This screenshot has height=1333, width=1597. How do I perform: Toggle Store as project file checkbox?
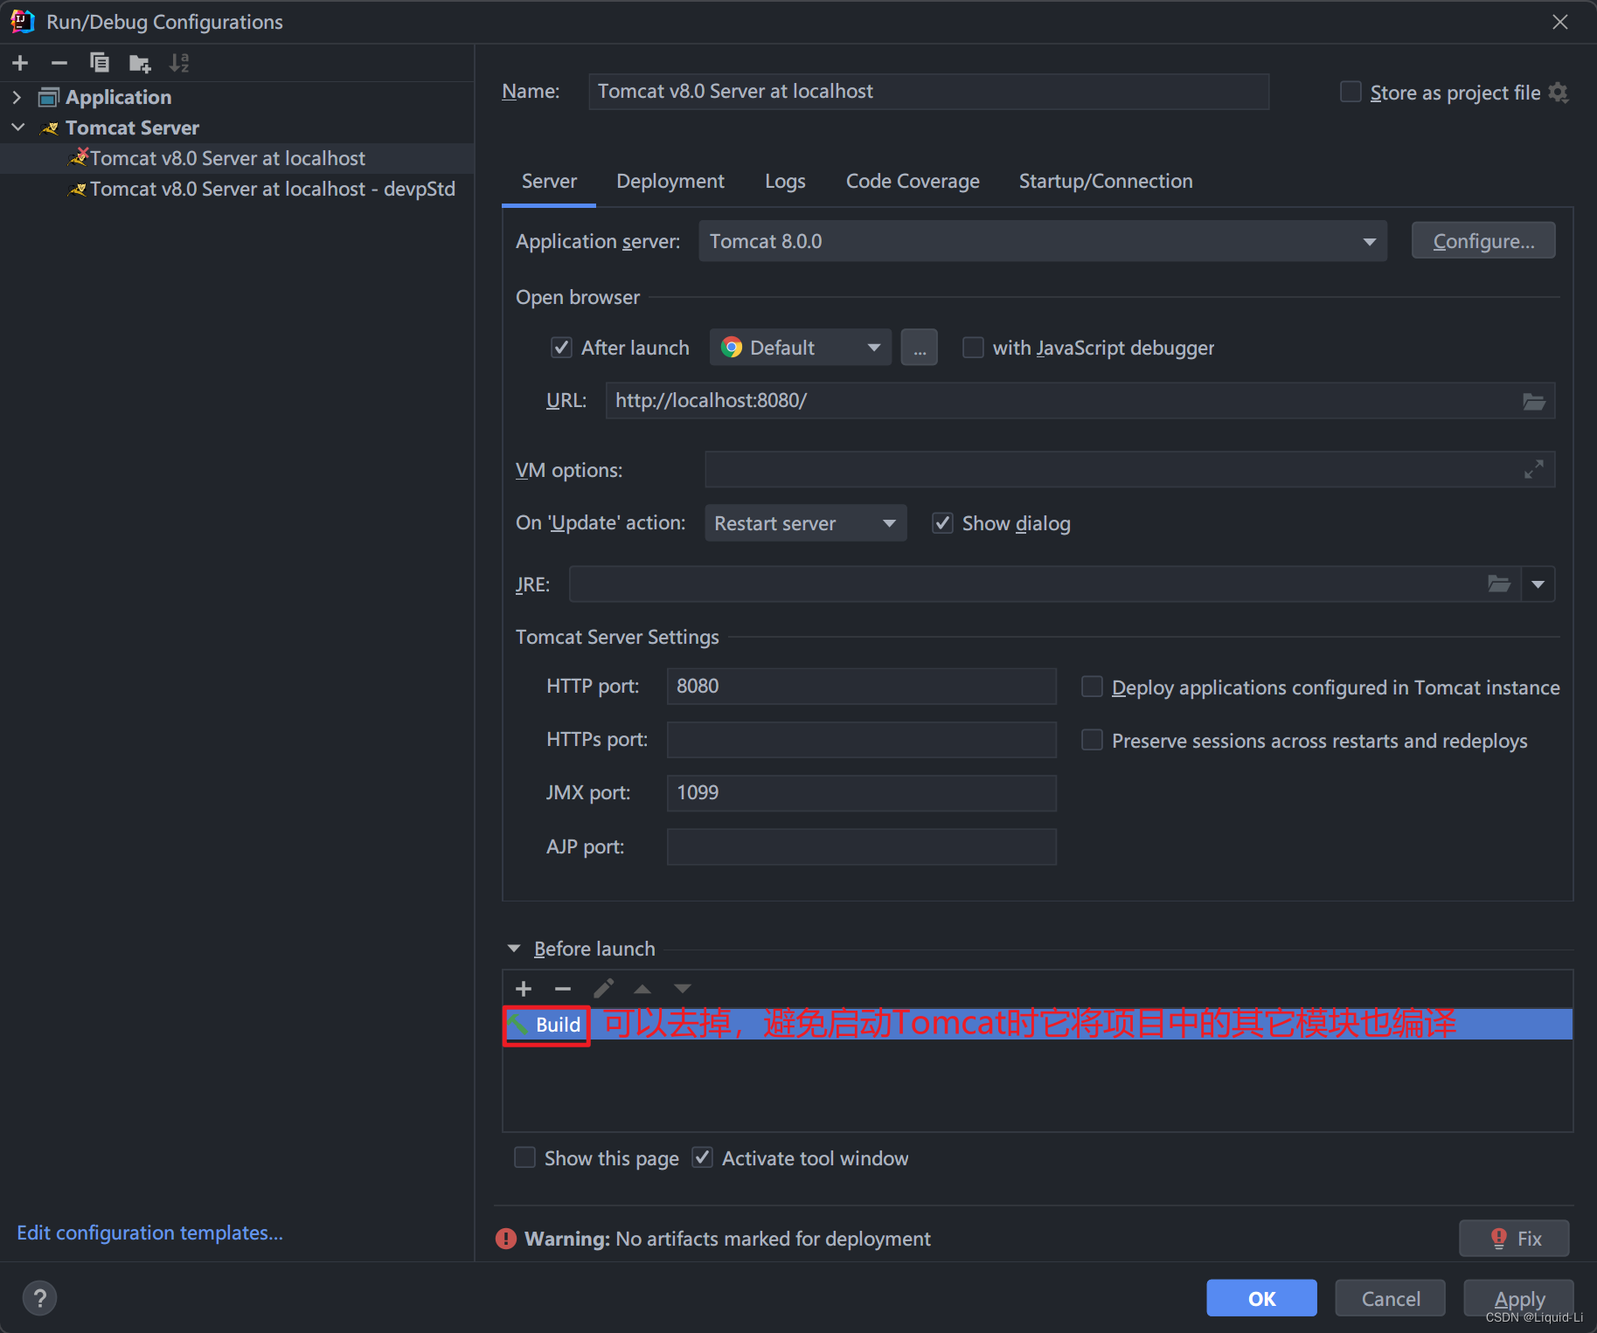[x=1351, y=92]
